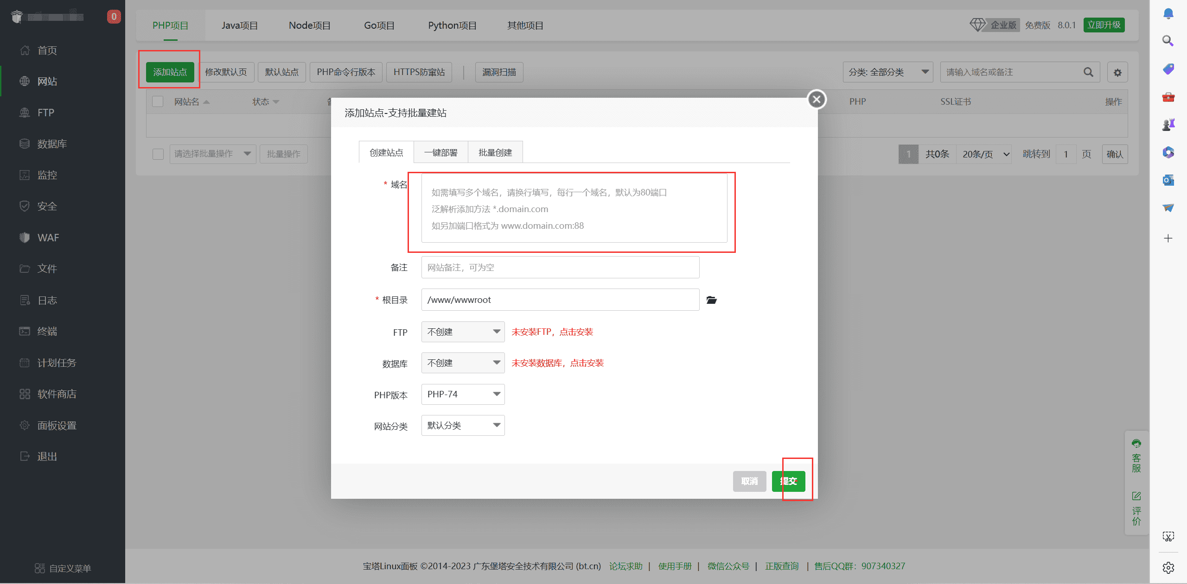Open the 分类: 全部分类 dropdown
The height and width of the screenshot is (584, 1187).
tap(887, 72)
